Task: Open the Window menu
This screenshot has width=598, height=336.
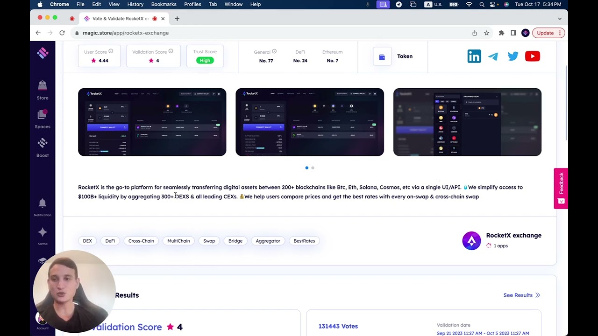Action: tap(233, 4)
